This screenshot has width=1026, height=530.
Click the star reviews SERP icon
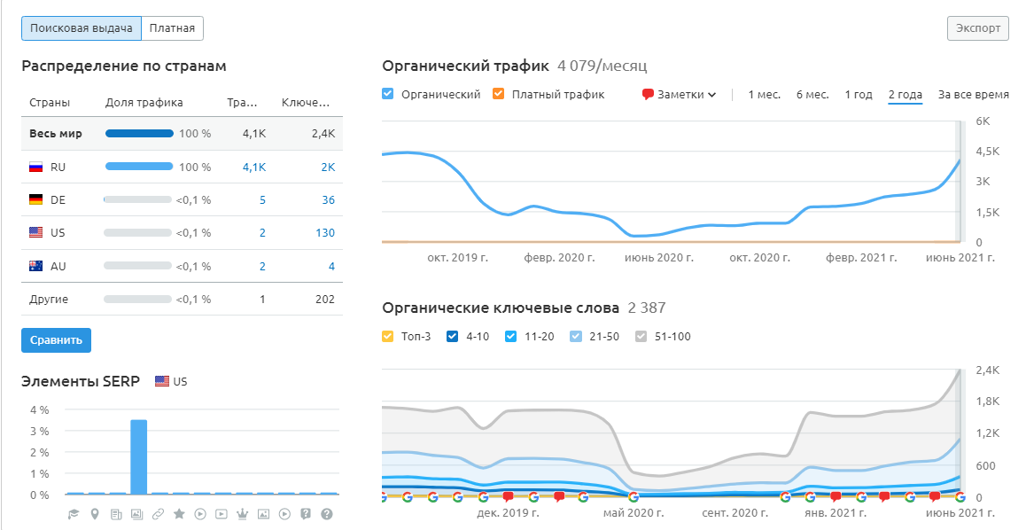coord(179,514)
